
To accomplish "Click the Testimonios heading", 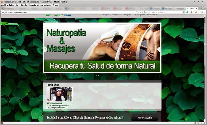I will 53,85.
